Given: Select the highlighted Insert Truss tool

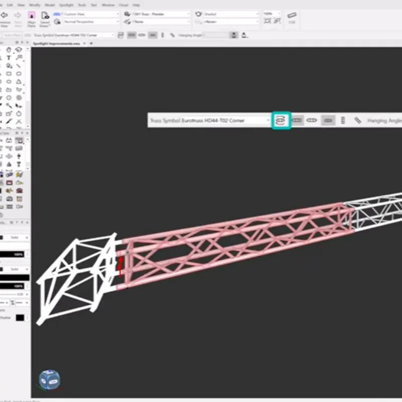Looking at the screenshot, I should pyautogui.click(x=19, y=140).
